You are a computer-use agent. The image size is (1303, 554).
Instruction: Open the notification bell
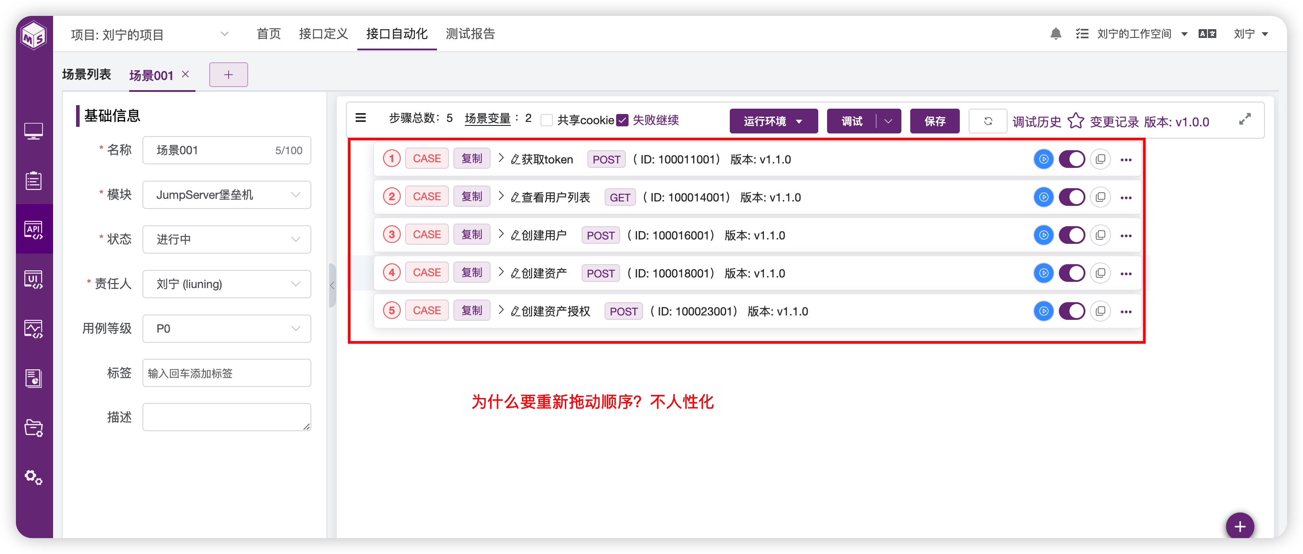tap(1056, 33)
